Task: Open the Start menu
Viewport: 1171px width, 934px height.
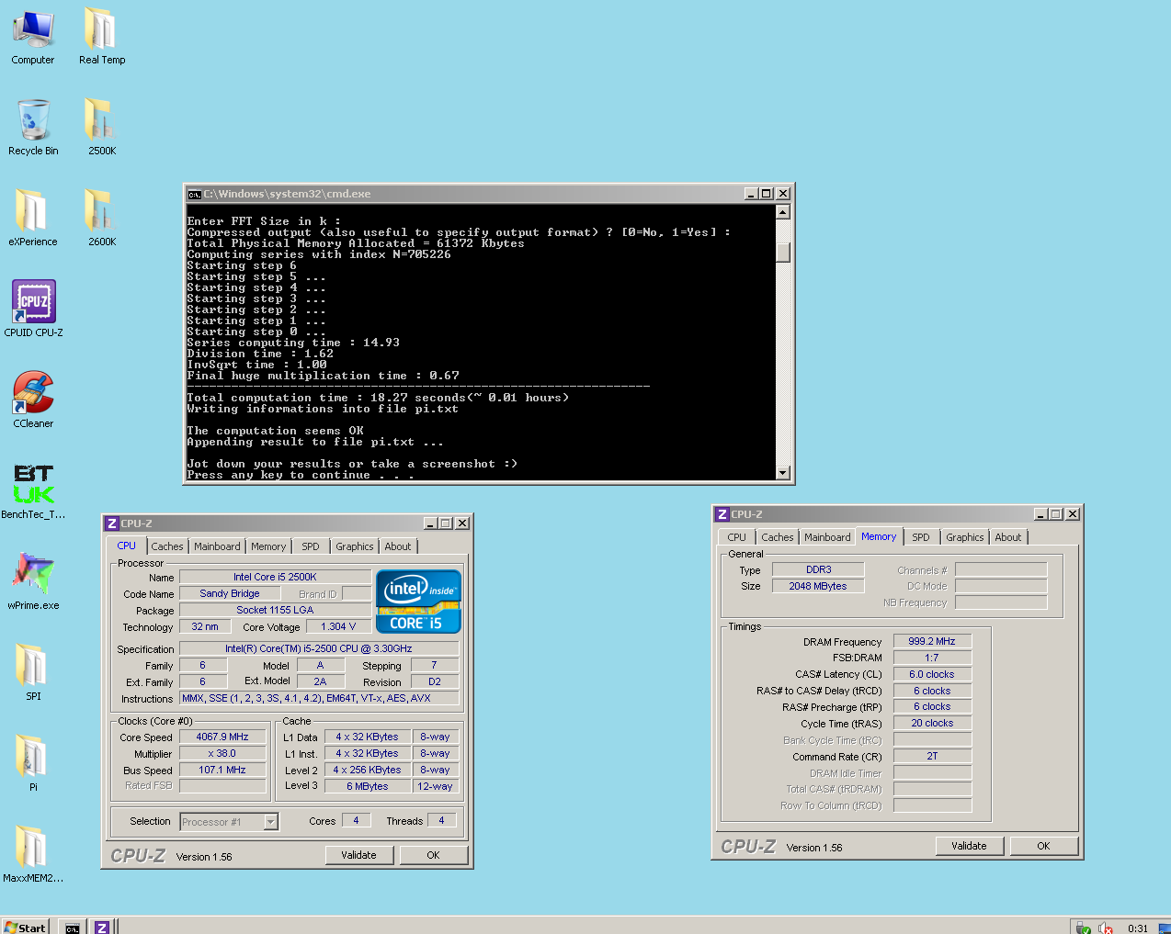Action: (x=25, y=928)
